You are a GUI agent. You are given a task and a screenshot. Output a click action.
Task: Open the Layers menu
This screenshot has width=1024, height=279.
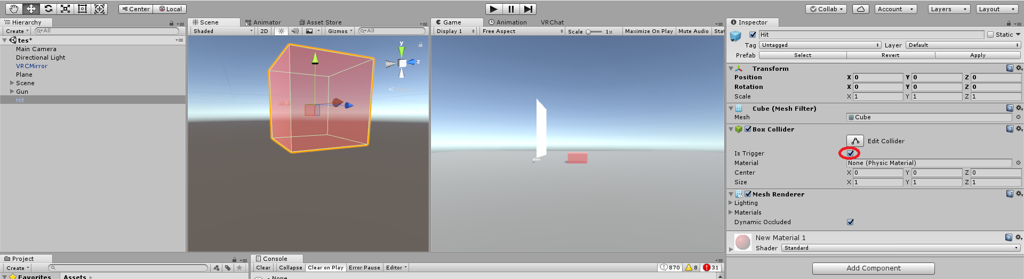click(x=949, y=9)
